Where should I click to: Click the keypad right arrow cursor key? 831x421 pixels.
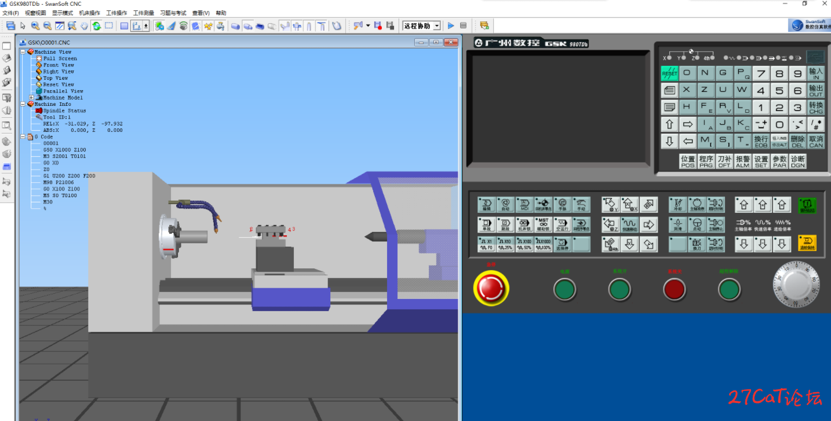point(687,124)
